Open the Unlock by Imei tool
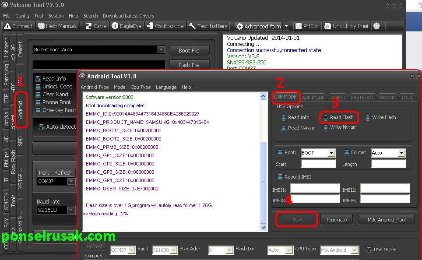The image size is (422, 260). coord(346,26)
